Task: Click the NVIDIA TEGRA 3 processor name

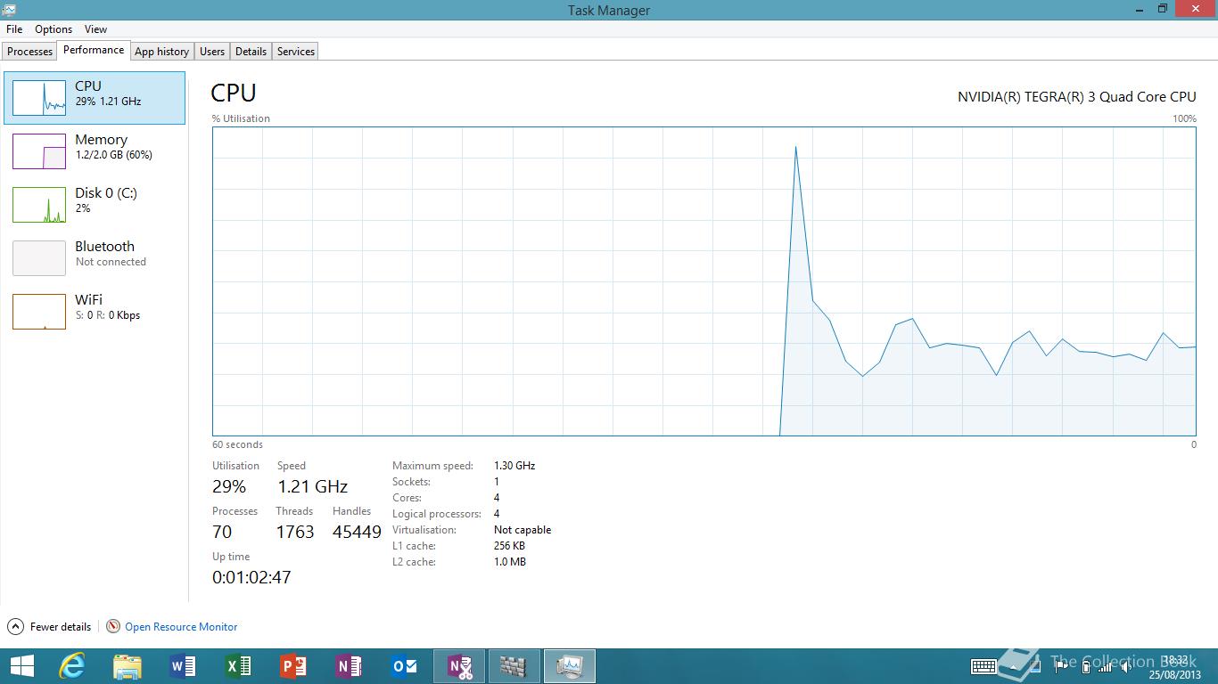Action: (1077, 96)
